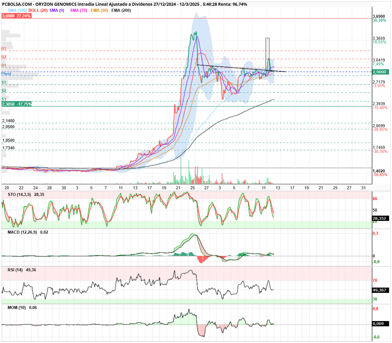Click the -26,85% axis percentage
Image resolution: width=392 pixels, height=343 pixels.
380,129
